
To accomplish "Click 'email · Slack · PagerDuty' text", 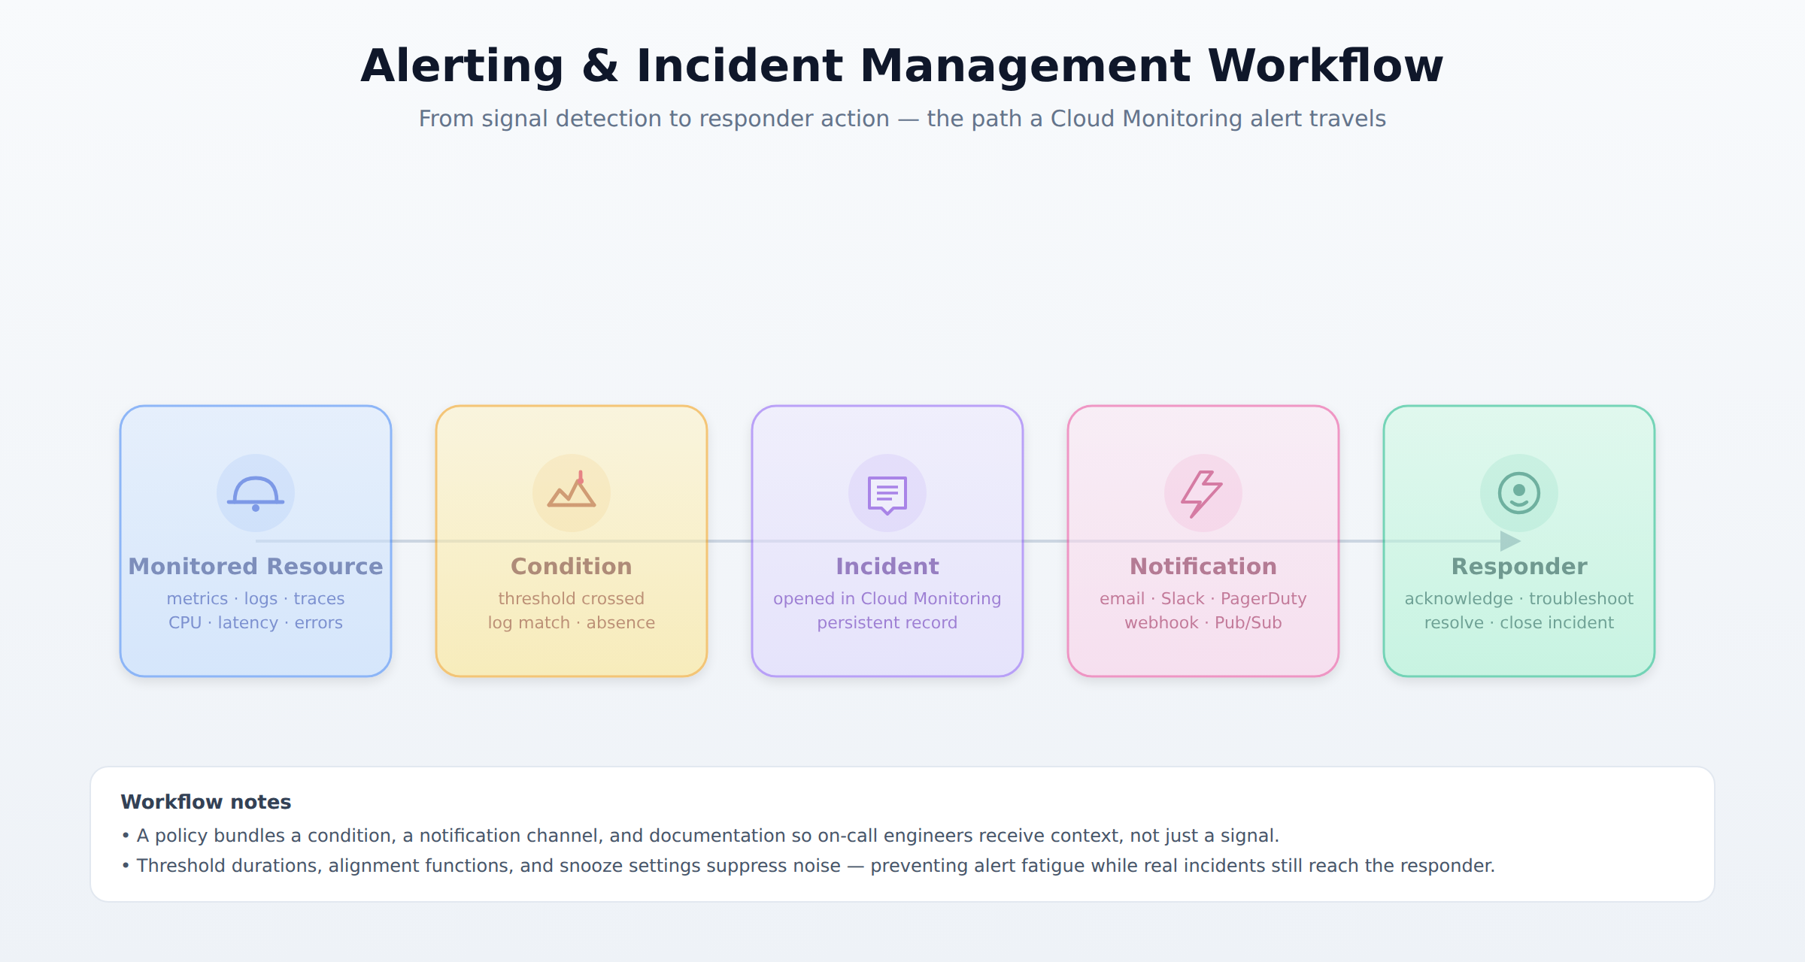I will pyautogui.click(x=1203, y=599).
